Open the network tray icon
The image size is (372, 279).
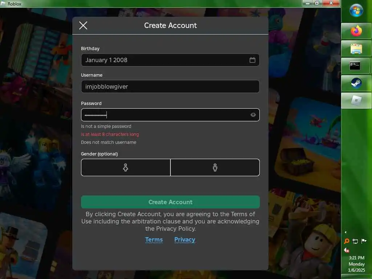(x=355, y=241)
